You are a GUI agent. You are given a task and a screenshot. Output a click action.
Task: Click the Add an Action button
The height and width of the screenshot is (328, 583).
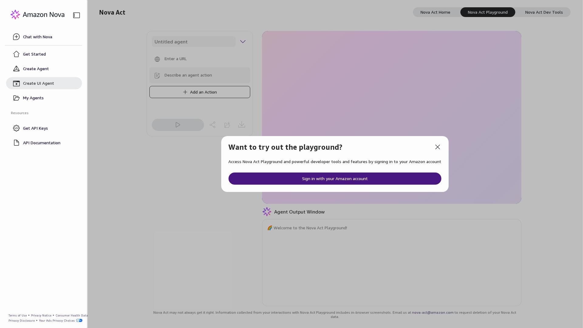point(200,92)
